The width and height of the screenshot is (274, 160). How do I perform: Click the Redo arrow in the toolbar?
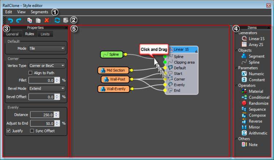point(19,20)
